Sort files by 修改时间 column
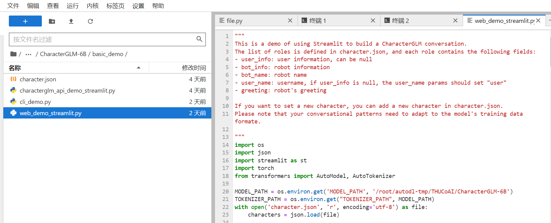The image size is (551, 223). pyautogui.click(x=194, y=68)
